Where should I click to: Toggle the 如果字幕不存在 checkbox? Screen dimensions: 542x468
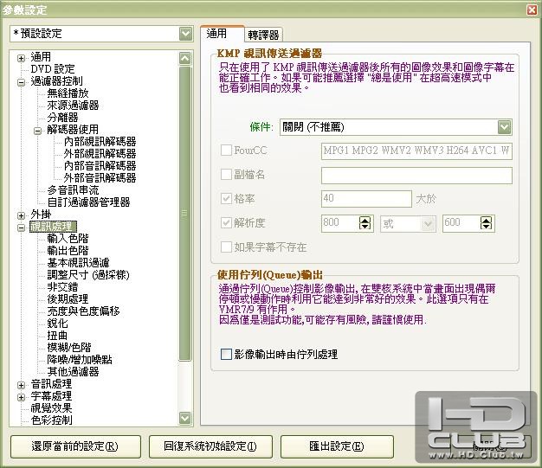(x=226, y=247)
